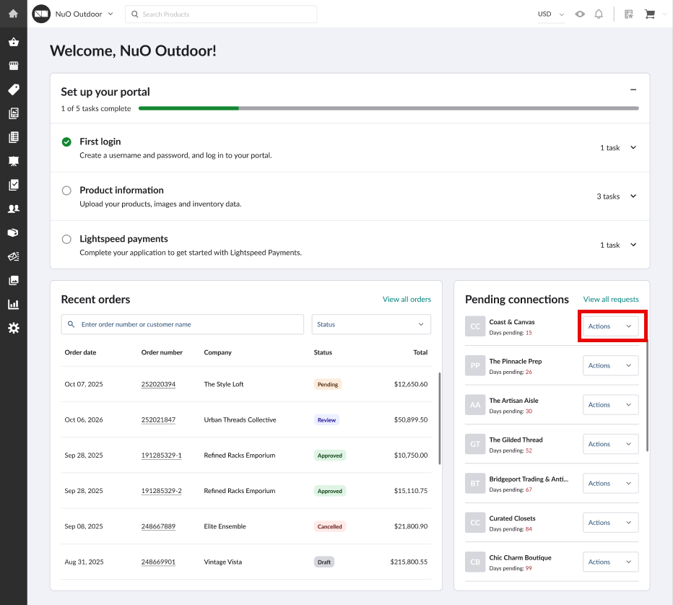Click the notifications bell icon

pyautogui.click(x=599, y=14)
